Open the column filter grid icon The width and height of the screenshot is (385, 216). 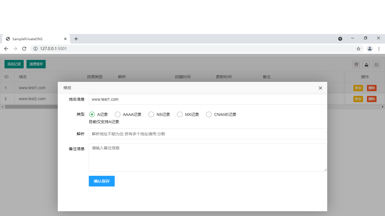coord(356,64)
